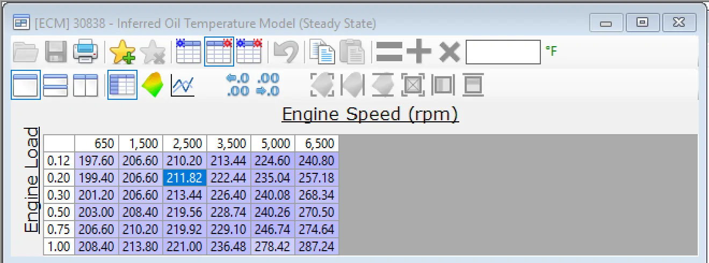709x263 pixels.
Task: Select the 2,500 rpm column header
Action: (185, 144)
